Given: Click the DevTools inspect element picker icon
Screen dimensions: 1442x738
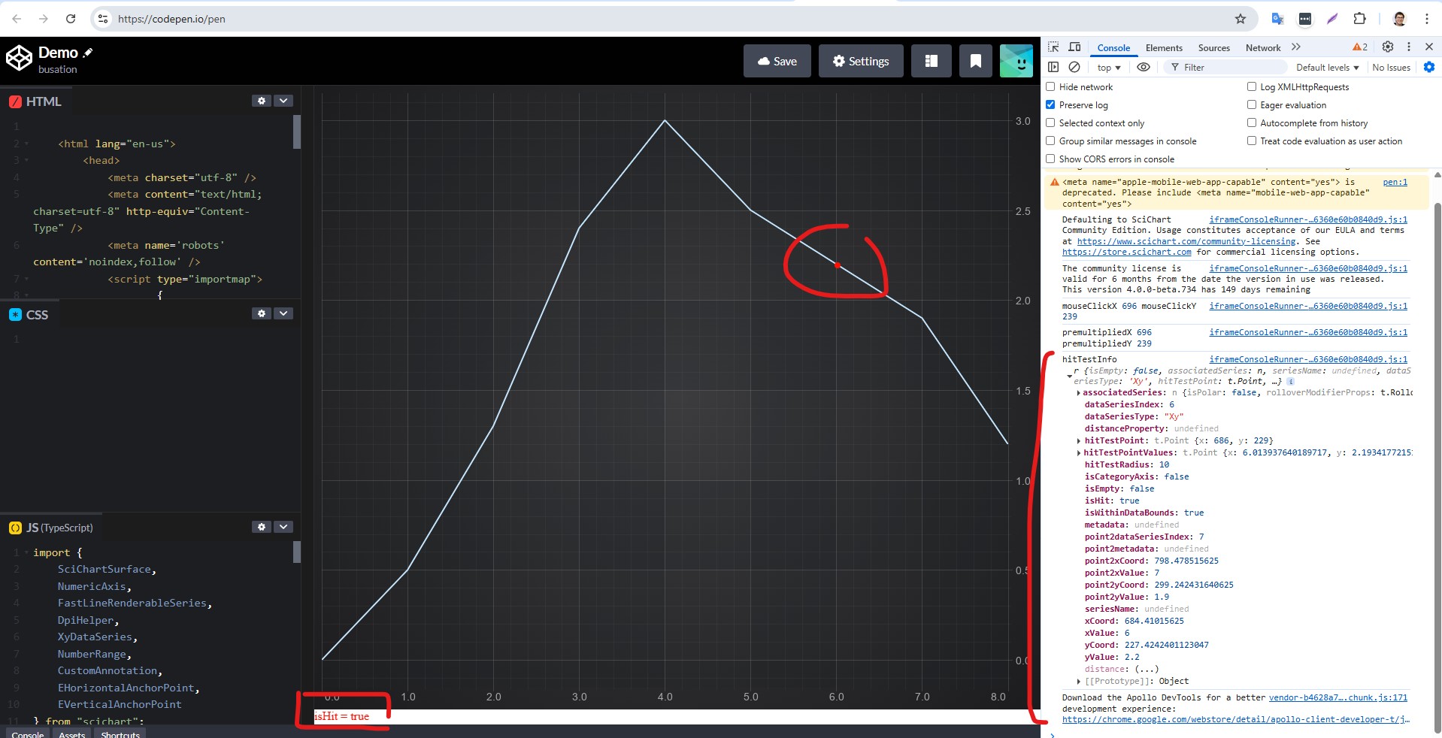Looking at the screenshot, I should [x=1053, y=47].
